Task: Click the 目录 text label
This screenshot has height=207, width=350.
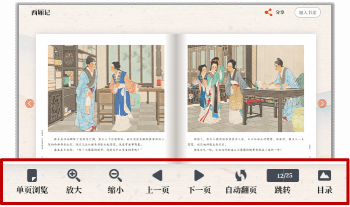Action: point(325,190)
